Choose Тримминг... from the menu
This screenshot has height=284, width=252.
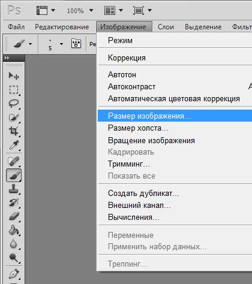coord(175,164)
